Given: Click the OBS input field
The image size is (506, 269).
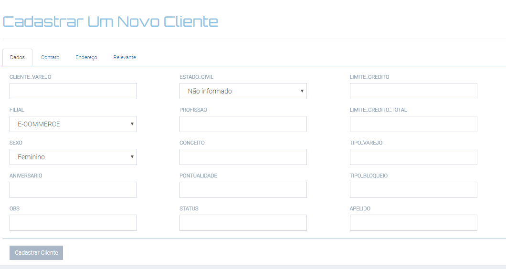Looking at the screenshot, I should pyautogui.click(x=73, y=223).
